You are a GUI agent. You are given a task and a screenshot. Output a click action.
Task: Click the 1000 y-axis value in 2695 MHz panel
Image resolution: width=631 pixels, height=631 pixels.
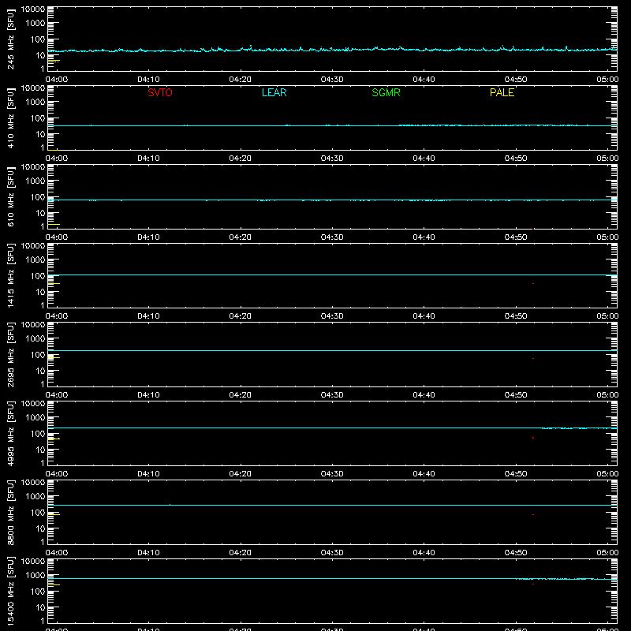[x=35, y=339]
